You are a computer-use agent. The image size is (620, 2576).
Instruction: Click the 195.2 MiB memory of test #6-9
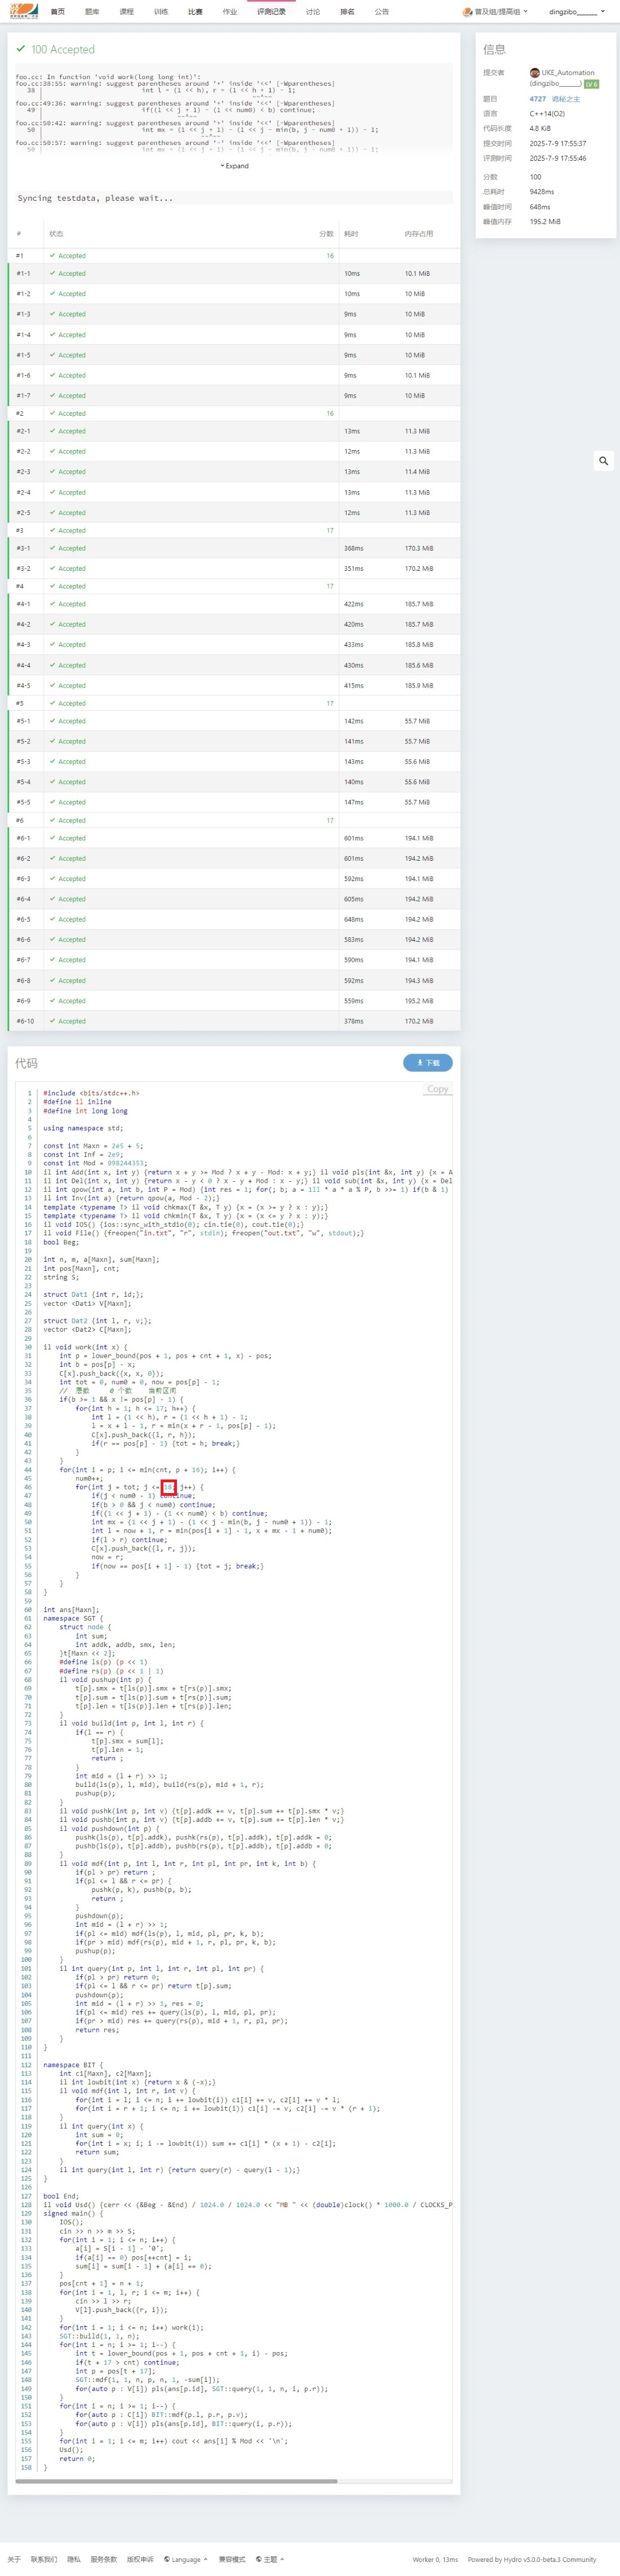[419, 1001]
